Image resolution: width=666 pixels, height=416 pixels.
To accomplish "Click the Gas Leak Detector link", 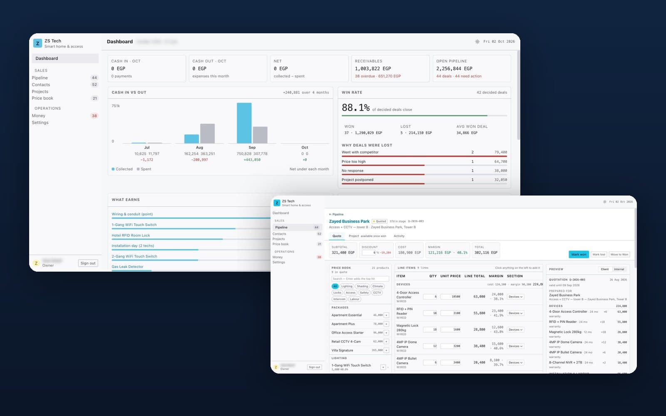I will coord(127,267).
